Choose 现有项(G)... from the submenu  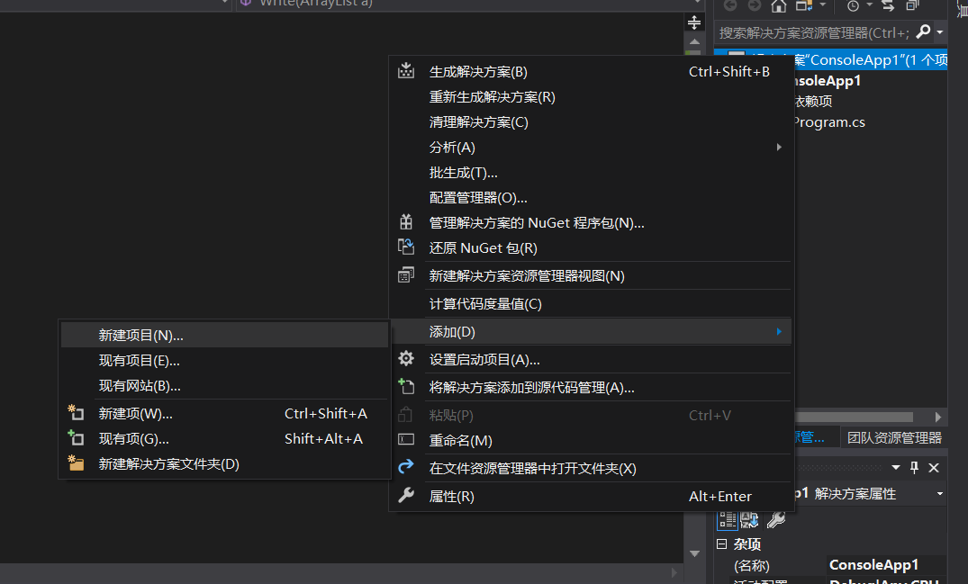pos(225,438)
